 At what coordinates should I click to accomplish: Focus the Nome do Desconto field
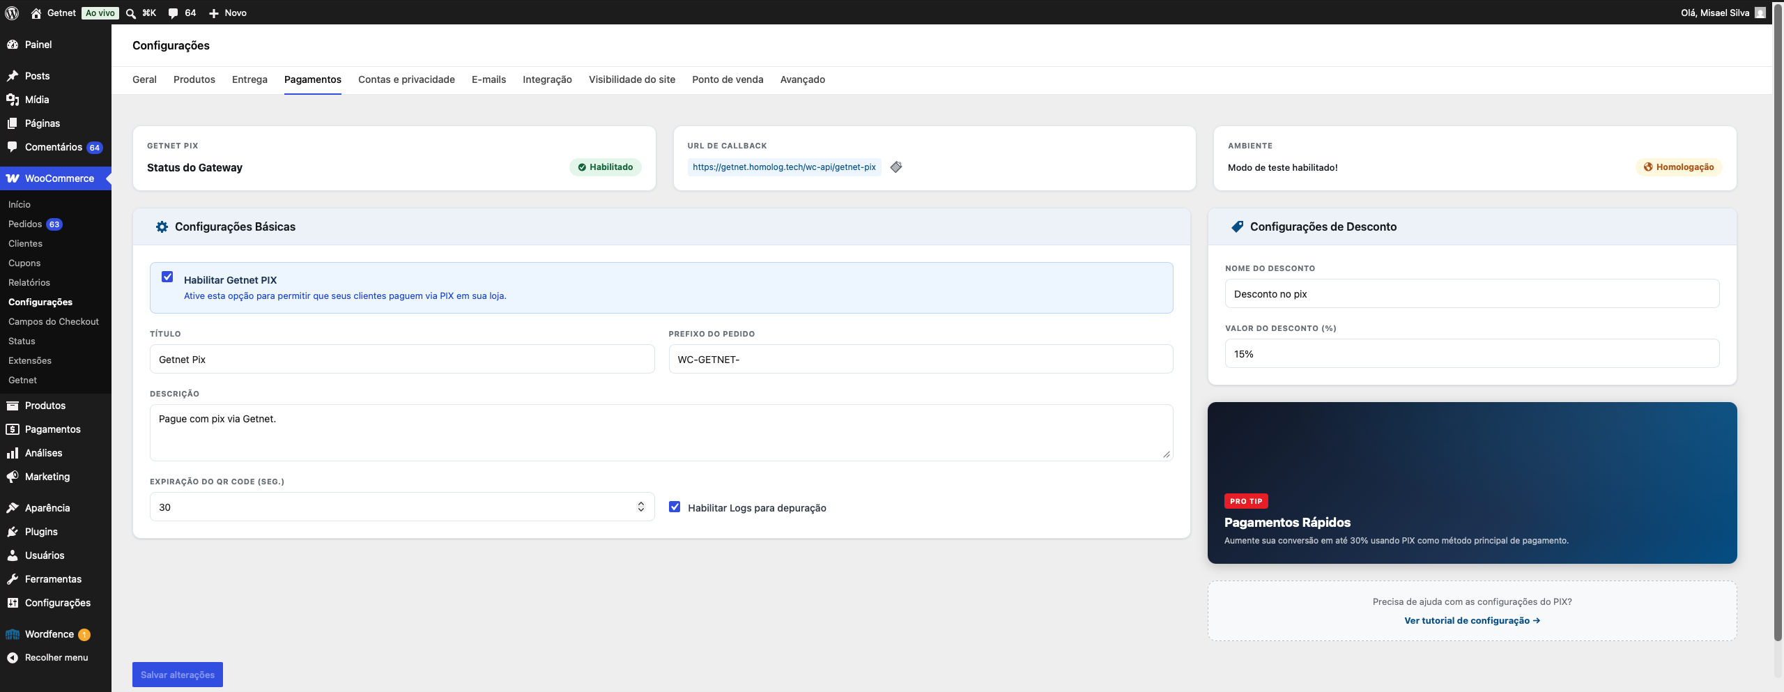coord(1472,293)
